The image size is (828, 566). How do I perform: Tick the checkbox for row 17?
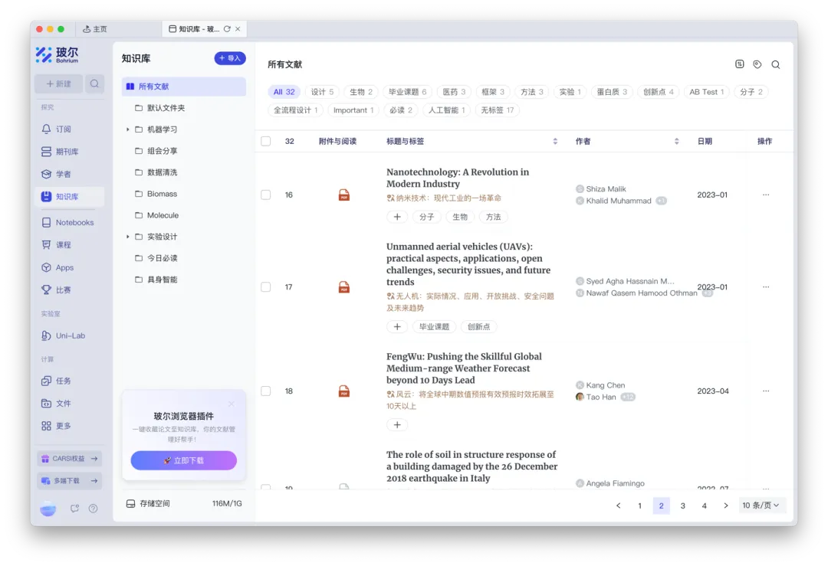click(x=266, y=287)
